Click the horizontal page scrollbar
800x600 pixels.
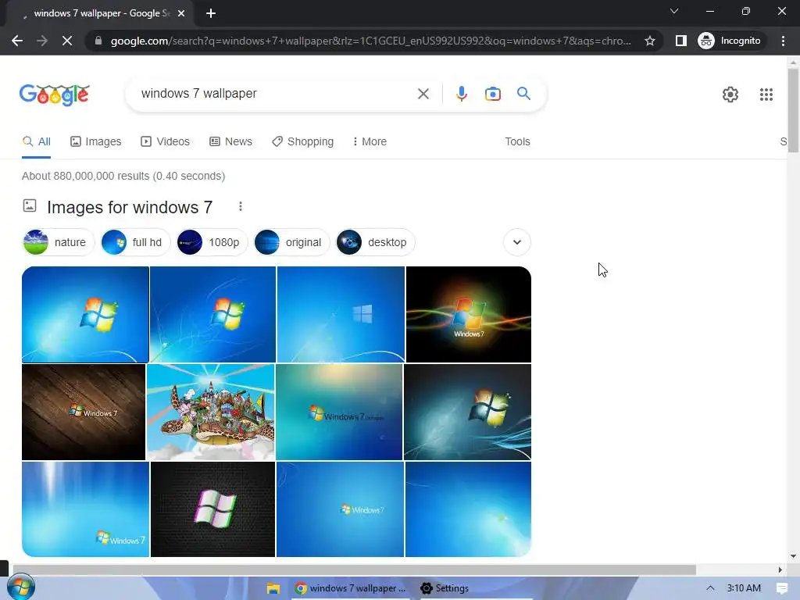354,570
